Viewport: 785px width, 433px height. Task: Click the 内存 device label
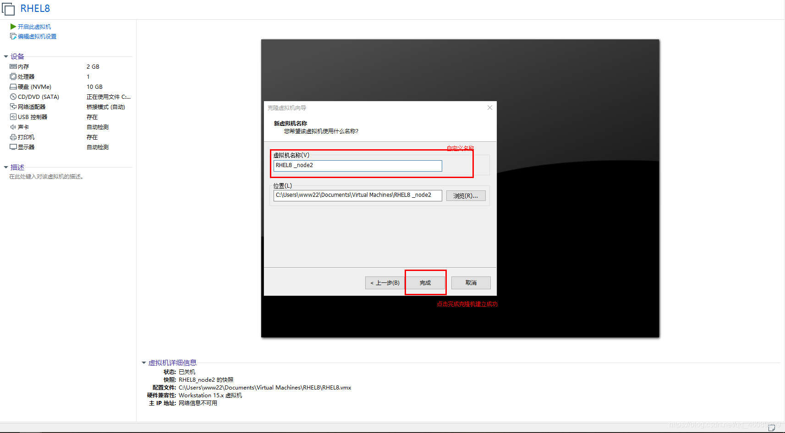23,66
